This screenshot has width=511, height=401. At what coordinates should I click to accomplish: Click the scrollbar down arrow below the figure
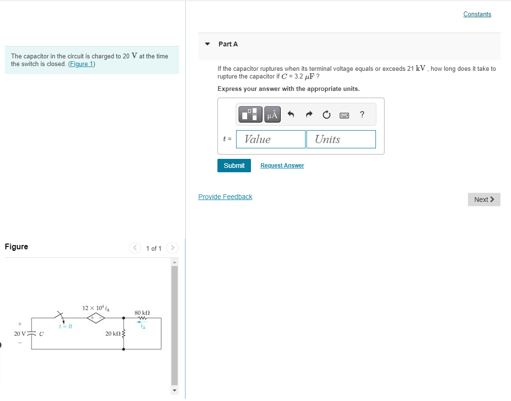pyautogui.click(x=174, y=390)
